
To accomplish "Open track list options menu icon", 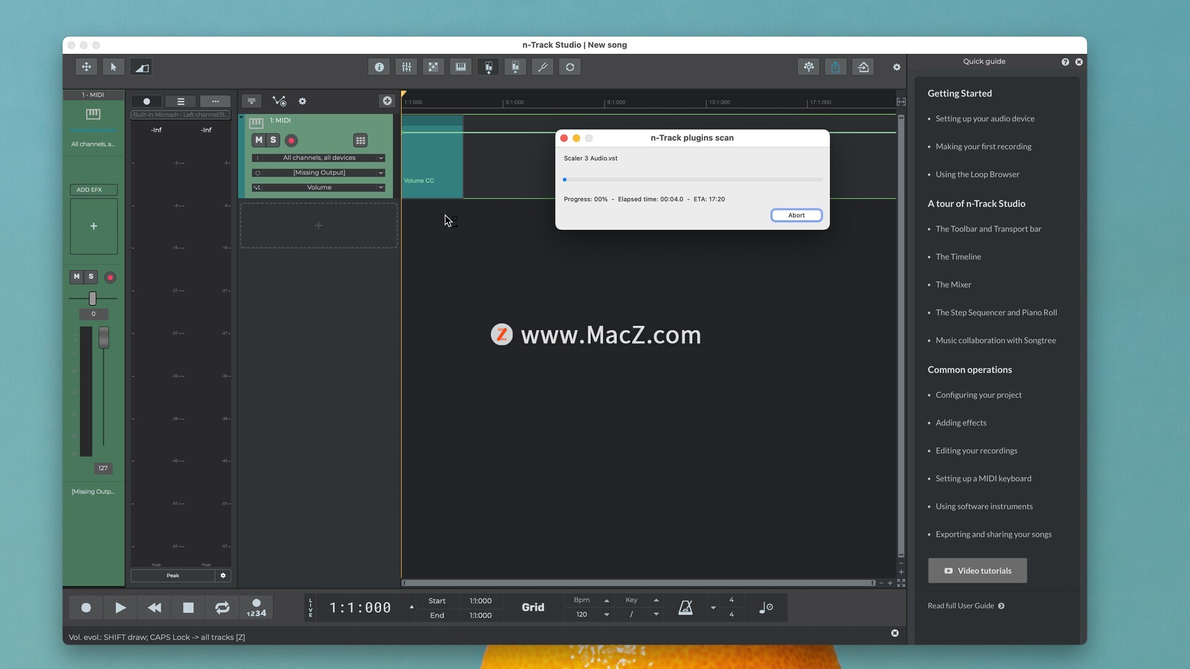I will 252,101.
